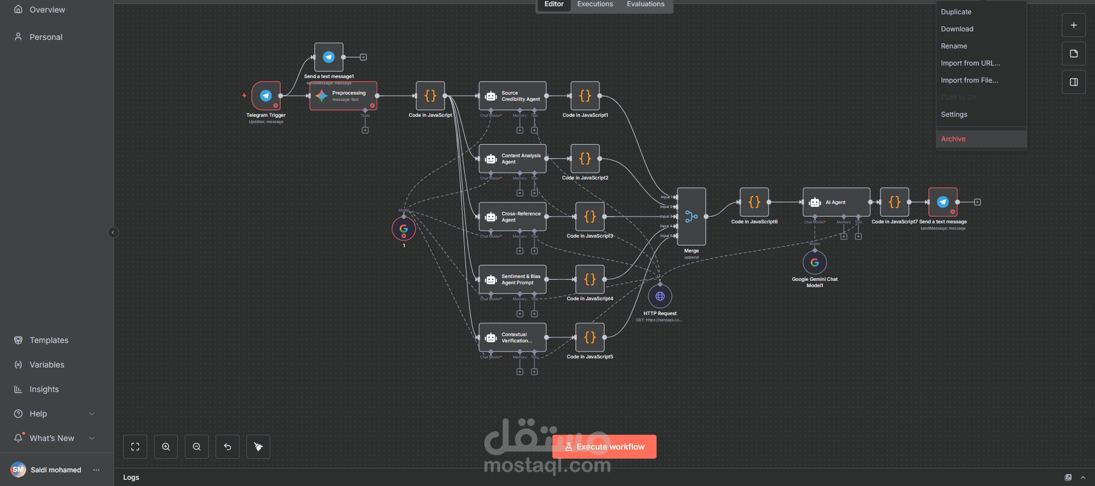Viewport: 1095px width, 486px height.
Task: Pop out the Logs panel
Action: coord(1068,477)
